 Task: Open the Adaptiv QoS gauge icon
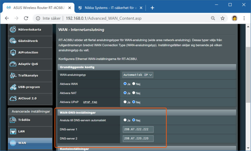point(13,64)
